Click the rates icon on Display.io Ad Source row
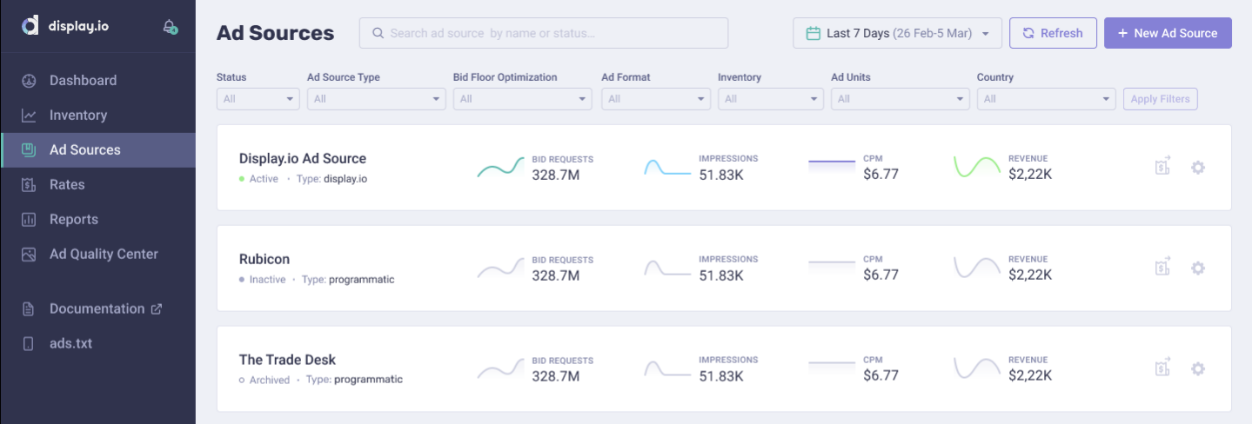This screenshot has height=424, width=1252. coord(1162,167)
